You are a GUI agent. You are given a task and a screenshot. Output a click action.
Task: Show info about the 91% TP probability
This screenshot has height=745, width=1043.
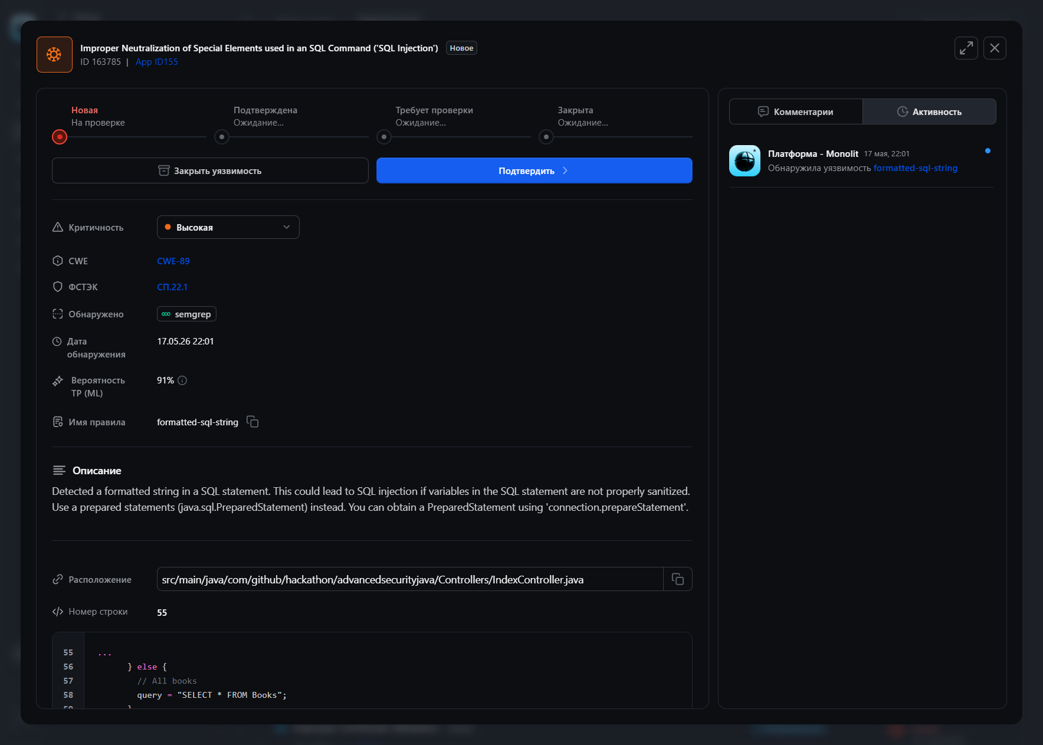click(182, 380)
